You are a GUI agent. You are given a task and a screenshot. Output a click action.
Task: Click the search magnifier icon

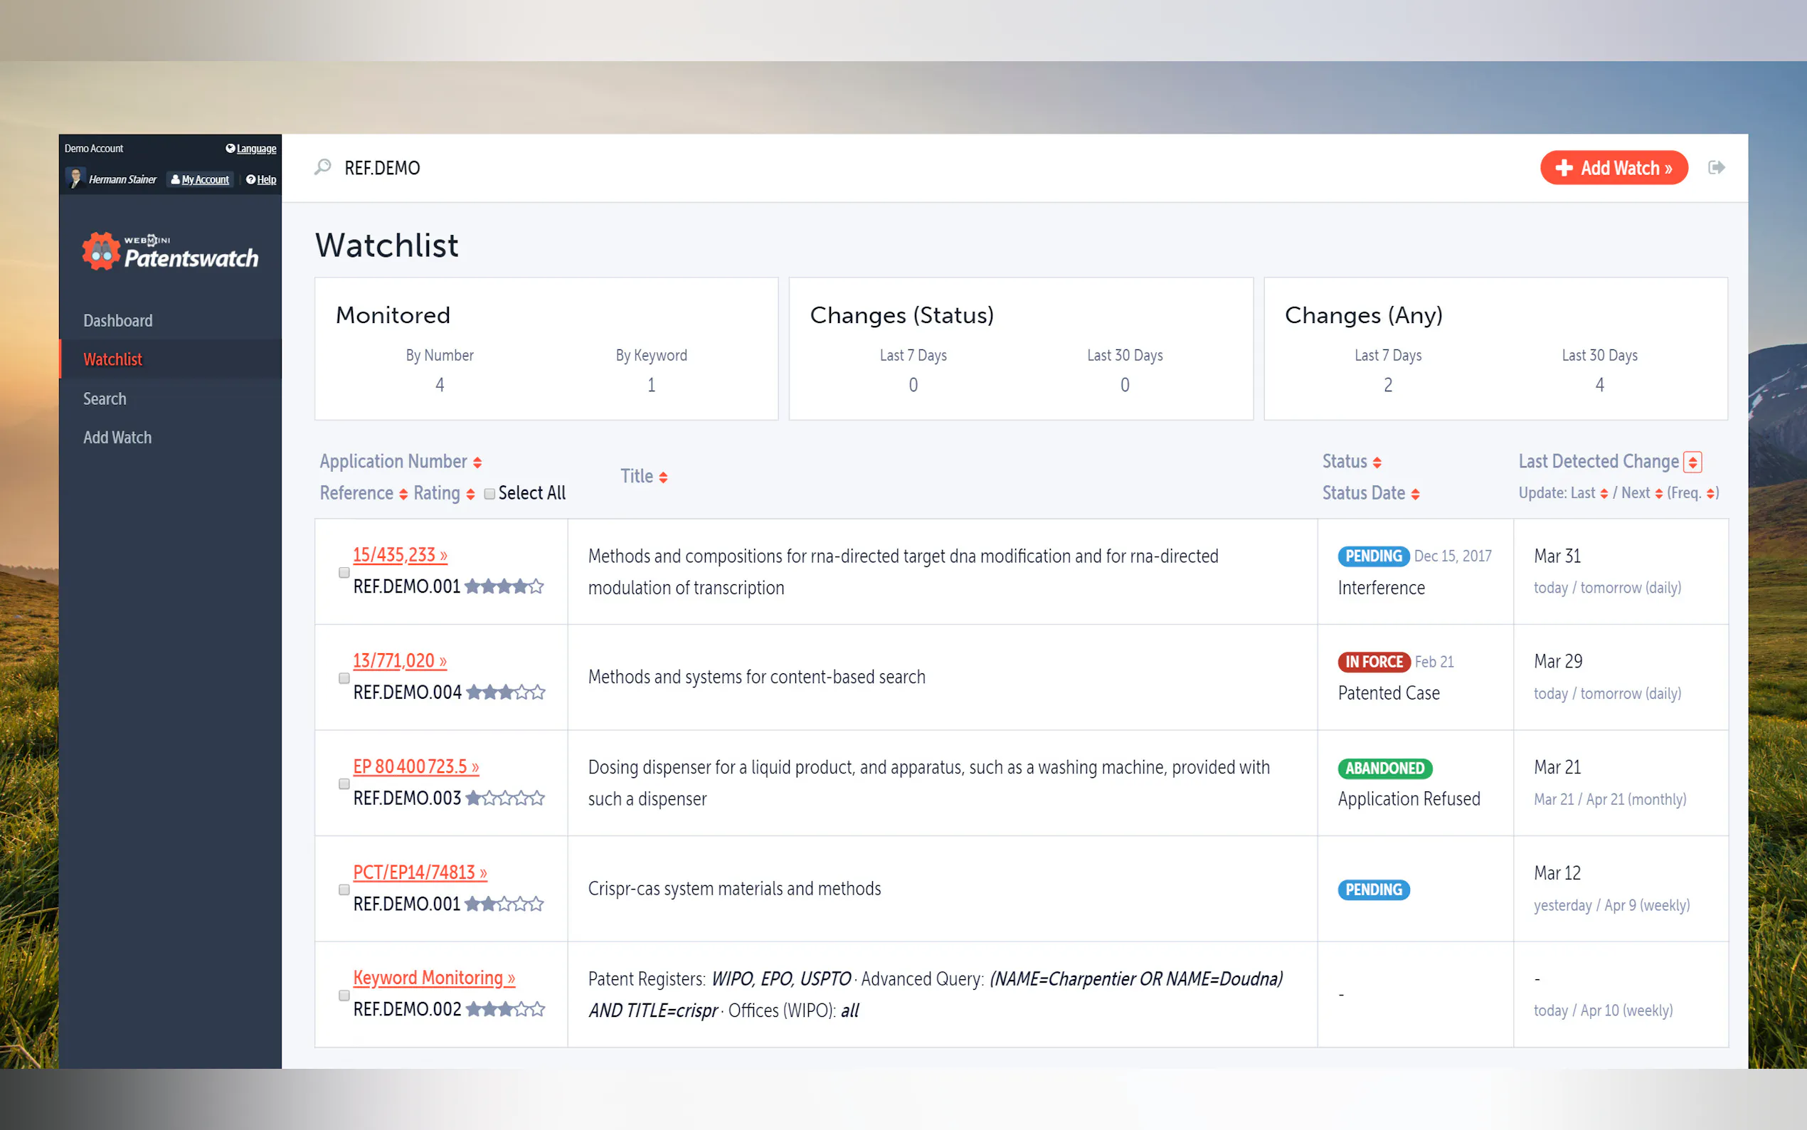click(323, 167)
